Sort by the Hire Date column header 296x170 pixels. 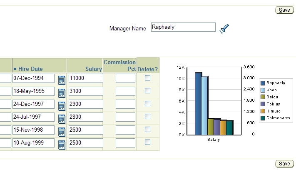pyautogui.click(x=30, y=69)
